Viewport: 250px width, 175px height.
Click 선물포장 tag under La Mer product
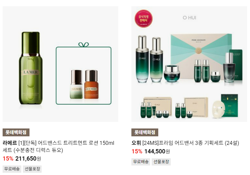pos(32,169)
